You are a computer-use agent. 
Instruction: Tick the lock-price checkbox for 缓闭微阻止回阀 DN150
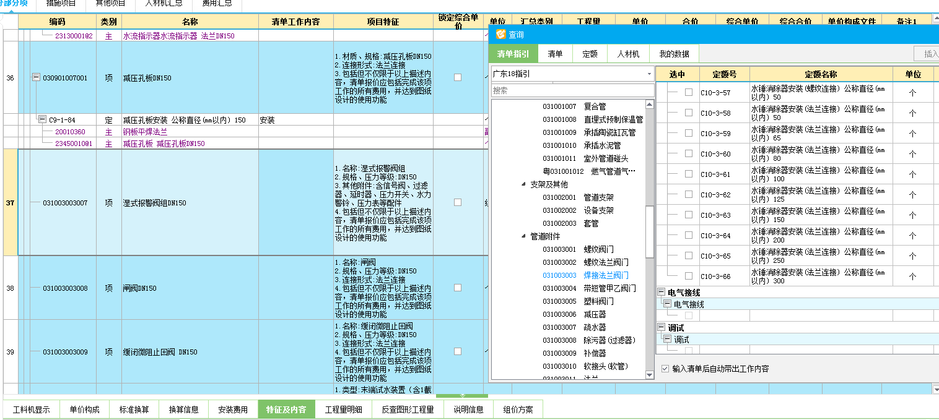[x=458, y=351]
